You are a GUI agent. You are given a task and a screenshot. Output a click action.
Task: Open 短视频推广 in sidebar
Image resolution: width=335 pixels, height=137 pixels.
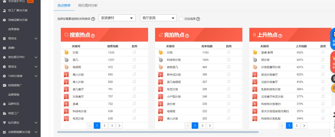(15, 85)
